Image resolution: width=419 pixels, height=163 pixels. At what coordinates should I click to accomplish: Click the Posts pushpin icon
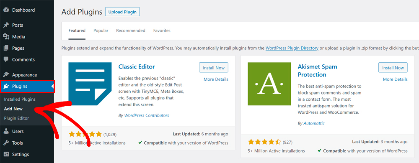[6, 25]
